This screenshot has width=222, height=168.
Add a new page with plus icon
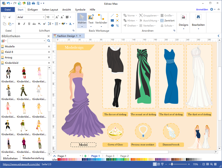85,156
